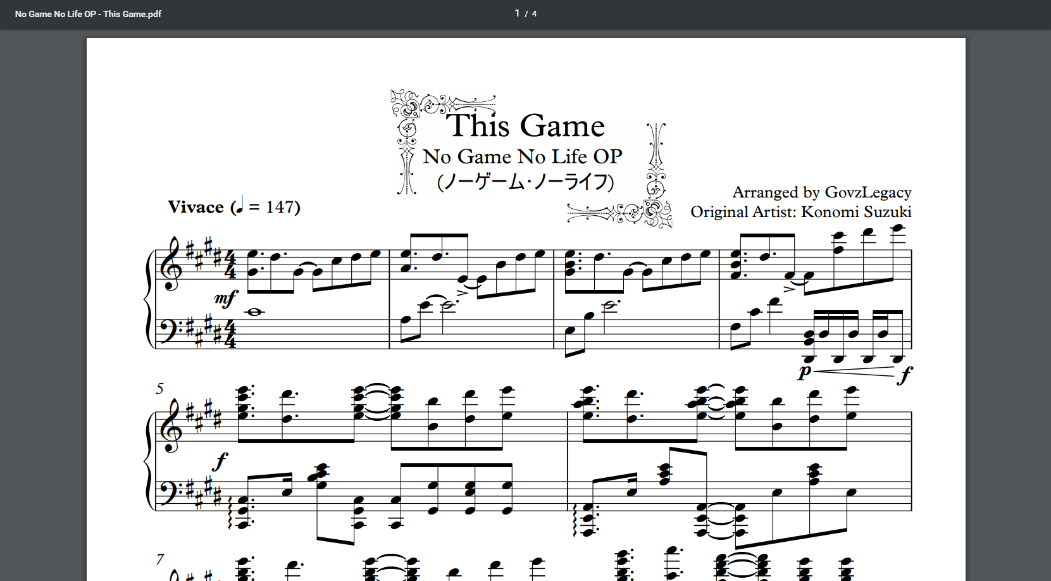Click the treble clef of first system
Screen dimensions: 1051x581
[171, 265]
